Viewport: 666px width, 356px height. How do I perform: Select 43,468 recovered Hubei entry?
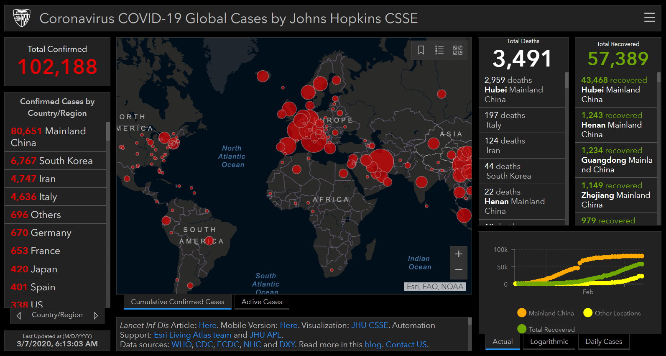point(616,90)
